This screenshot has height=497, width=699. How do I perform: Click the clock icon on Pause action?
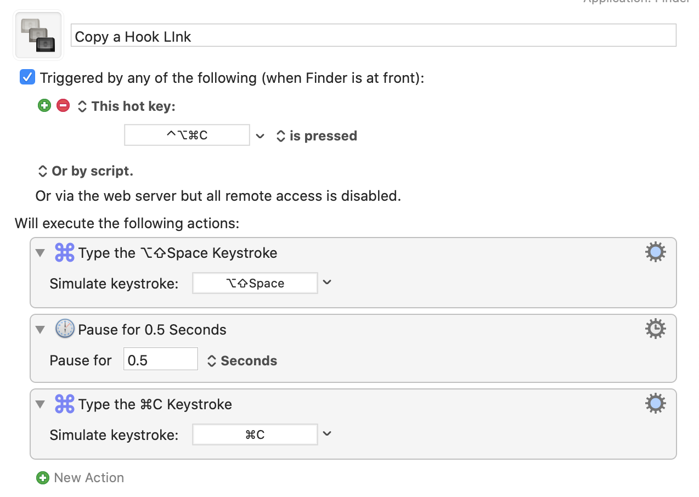click(x=65, y=329)
